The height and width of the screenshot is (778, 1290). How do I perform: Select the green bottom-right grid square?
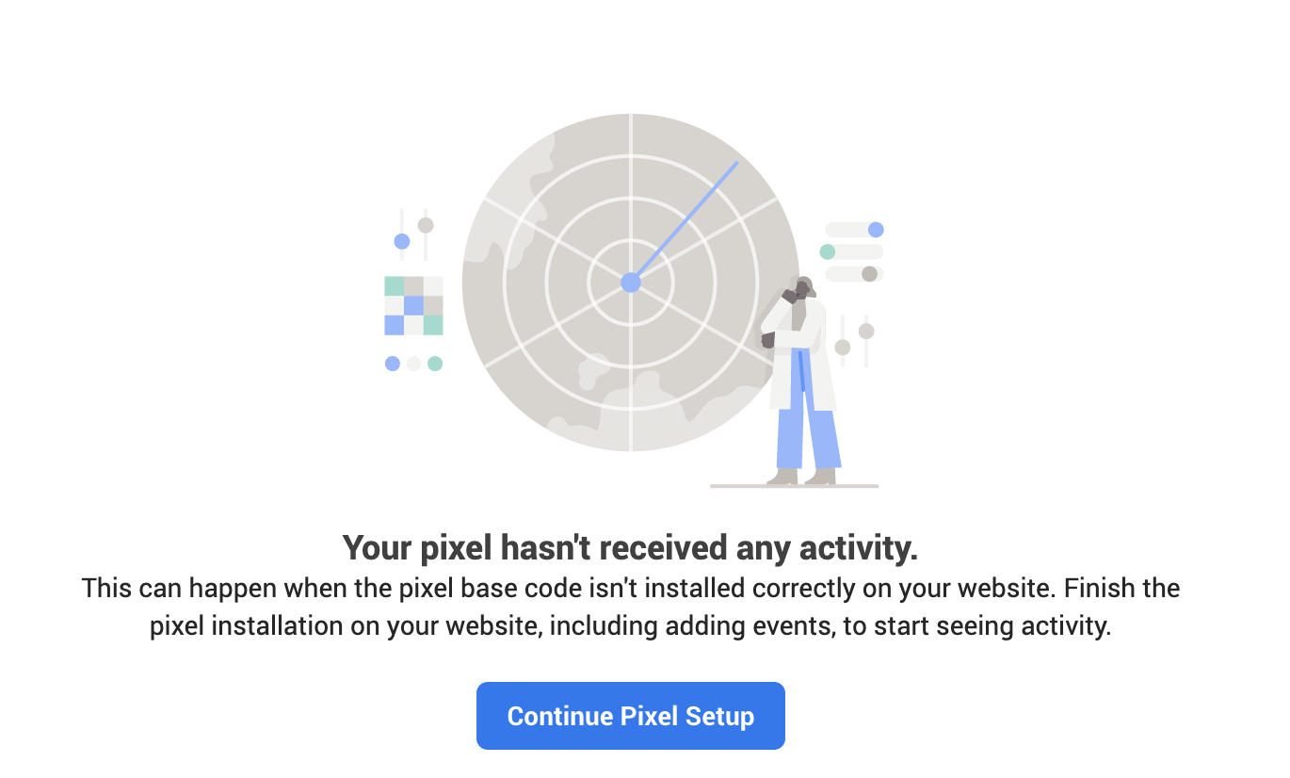tap(433, 325)
